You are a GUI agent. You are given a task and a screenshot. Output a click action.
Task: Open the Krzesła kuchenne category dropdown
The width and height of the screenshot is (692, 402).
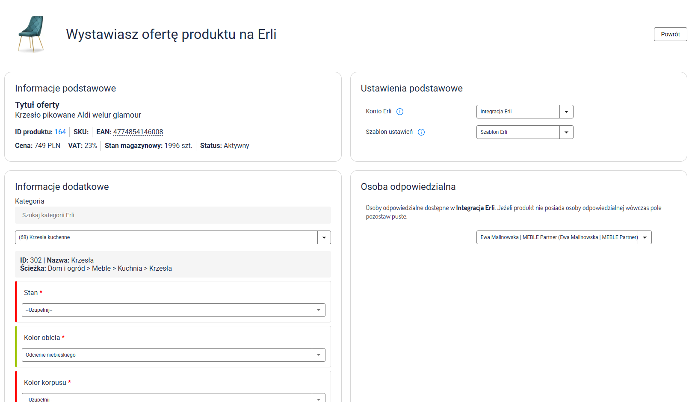pos(166,237)
